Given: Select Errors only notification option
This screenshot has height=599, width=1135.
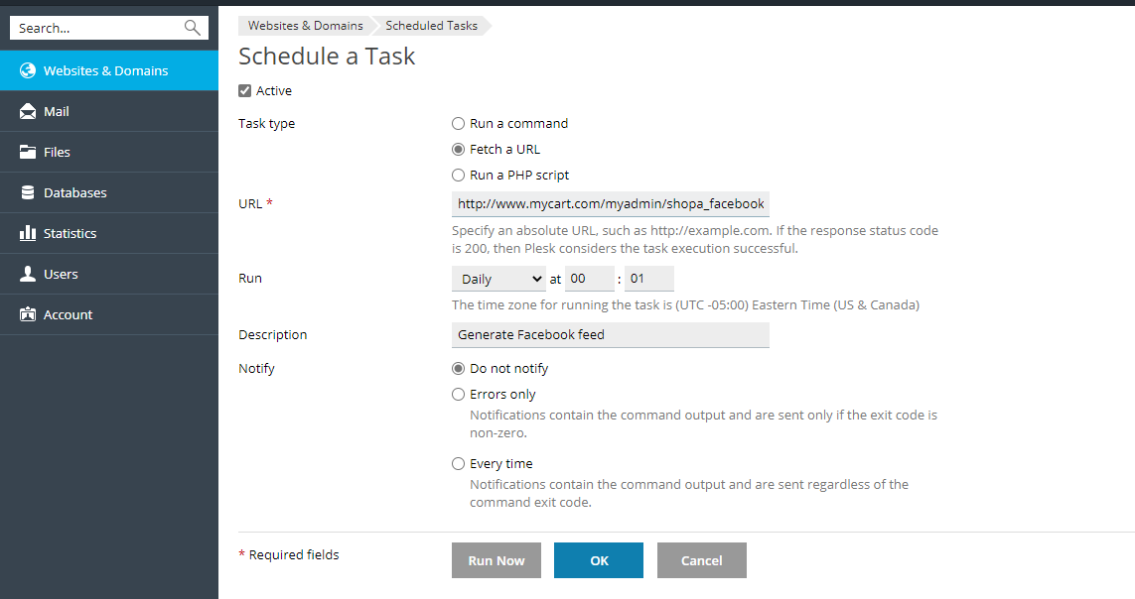Looking at the screenshot, I should tap(458, 394).
